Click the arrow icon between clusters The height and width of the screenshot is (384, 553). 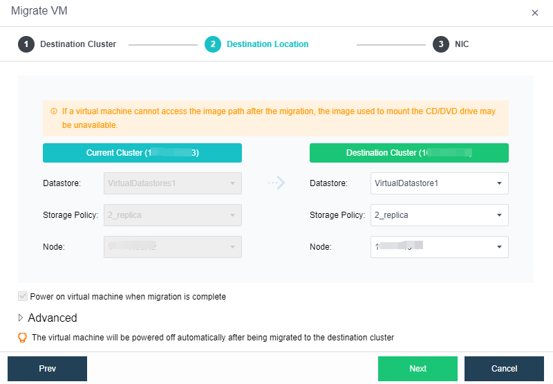[276, 183]
